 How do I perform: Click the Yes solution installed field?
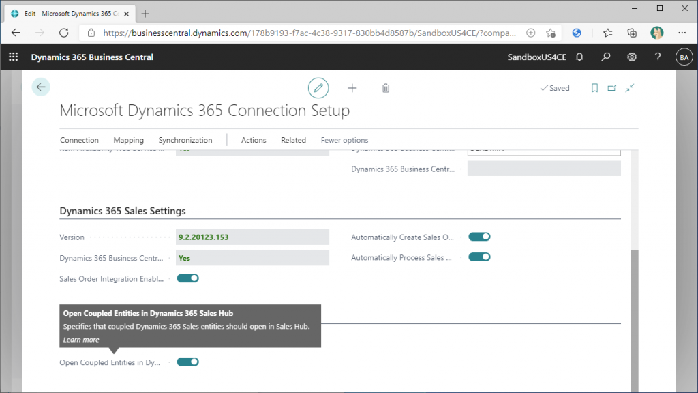pos(252,258)
